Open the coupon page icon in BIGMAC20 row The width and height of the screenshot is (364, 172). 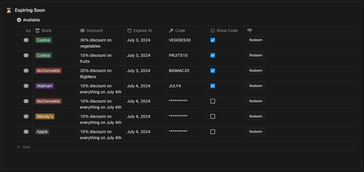click(26, 71)
